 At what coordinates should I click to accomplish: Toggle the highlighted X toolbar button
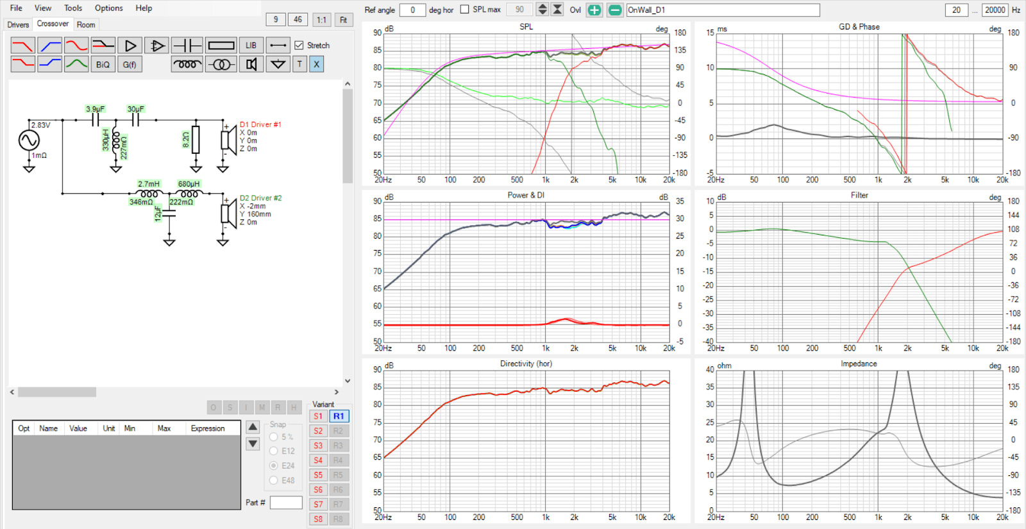click(316, 64)
